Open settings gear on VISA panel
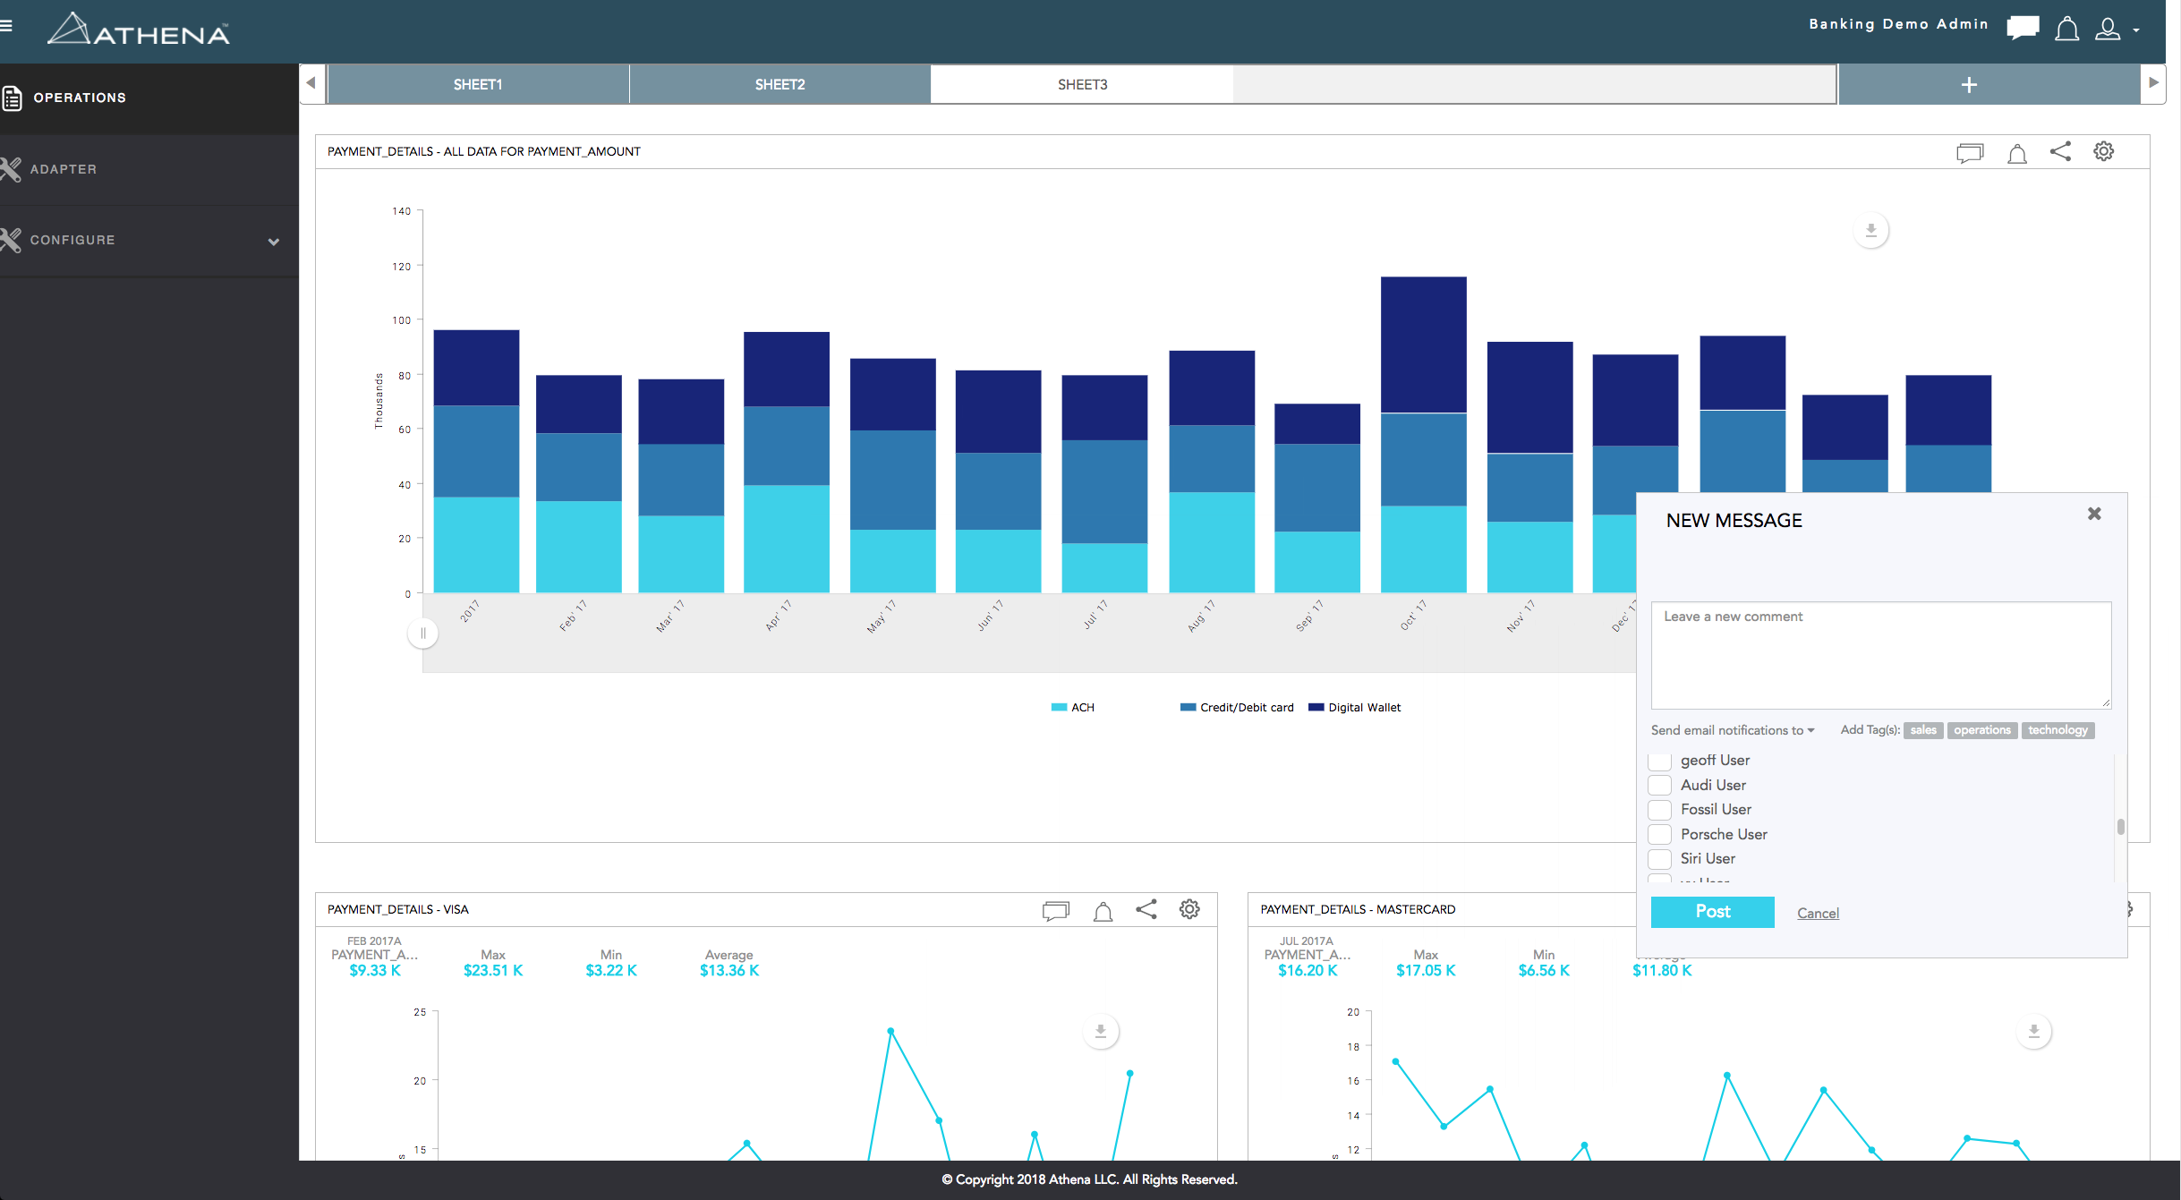The height and width of the screenshot is (1200, 2181). (x=1188, y=909)
